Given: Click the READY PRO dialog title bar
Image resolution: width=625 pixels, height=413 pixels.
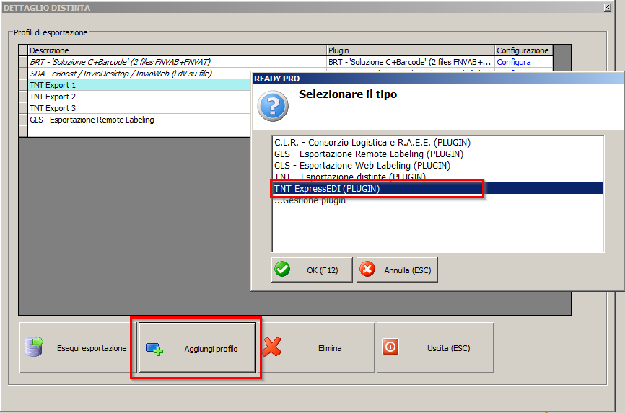Looking at the screenshot, I should (x=437, y=79).
